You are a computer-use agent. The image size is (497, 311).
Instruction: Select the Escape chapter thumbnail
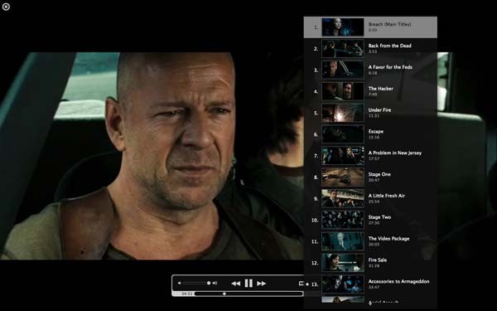click(343, 134)
